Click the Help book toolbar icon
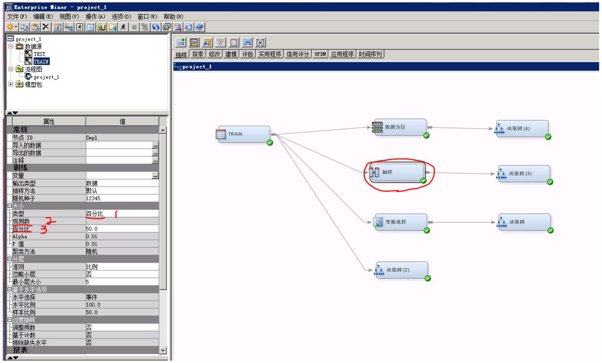 200,27
